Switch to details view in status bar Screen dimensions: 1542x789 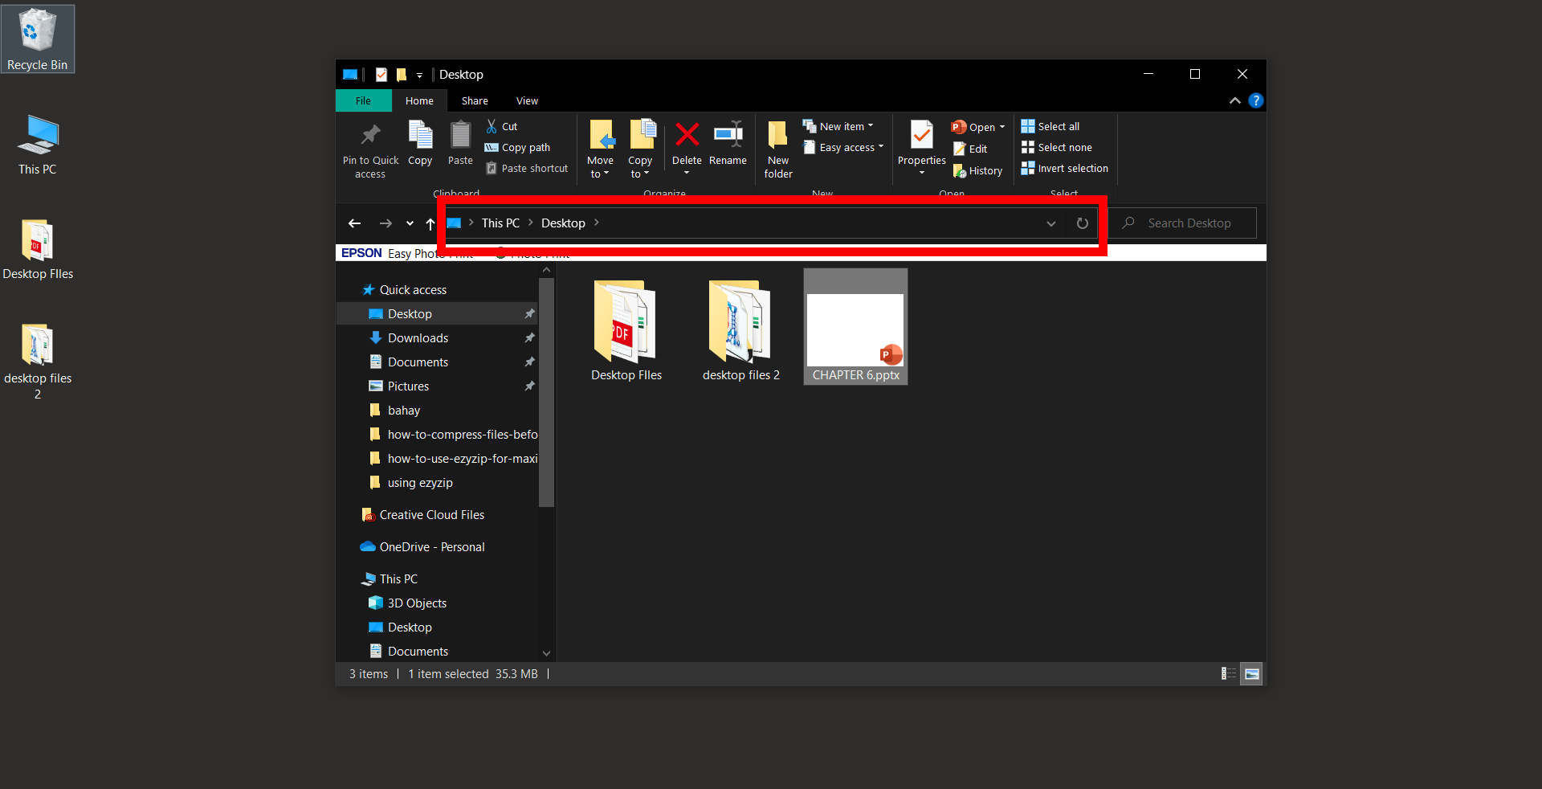(x=1228, y=673)
